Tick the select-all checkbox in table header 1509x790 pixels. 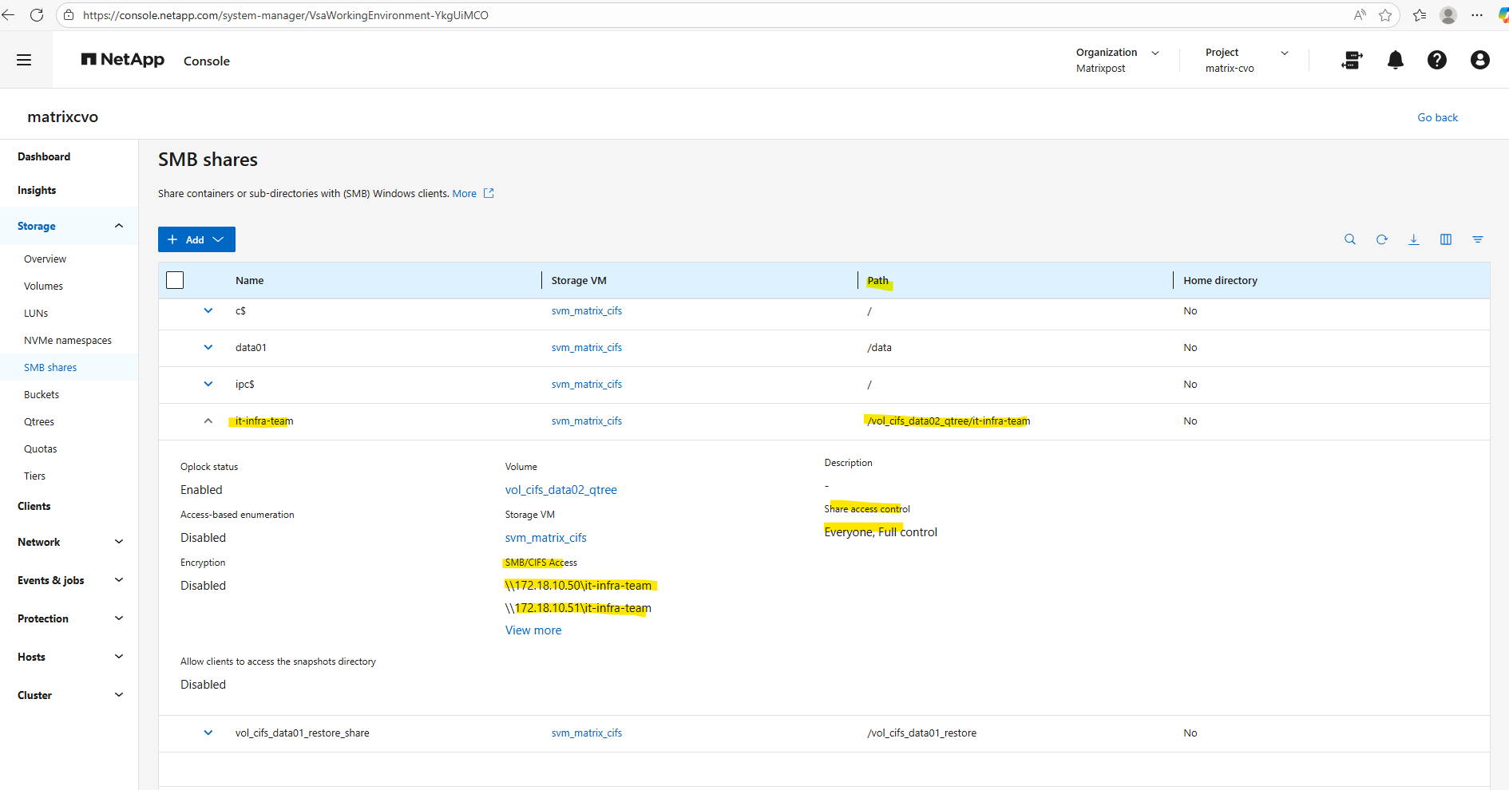(x=175, y=280)
